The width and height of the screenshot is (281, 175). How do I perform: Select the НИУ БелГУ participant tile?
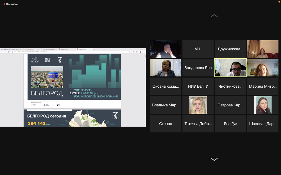pyautogui.click(x=198, y=86)
